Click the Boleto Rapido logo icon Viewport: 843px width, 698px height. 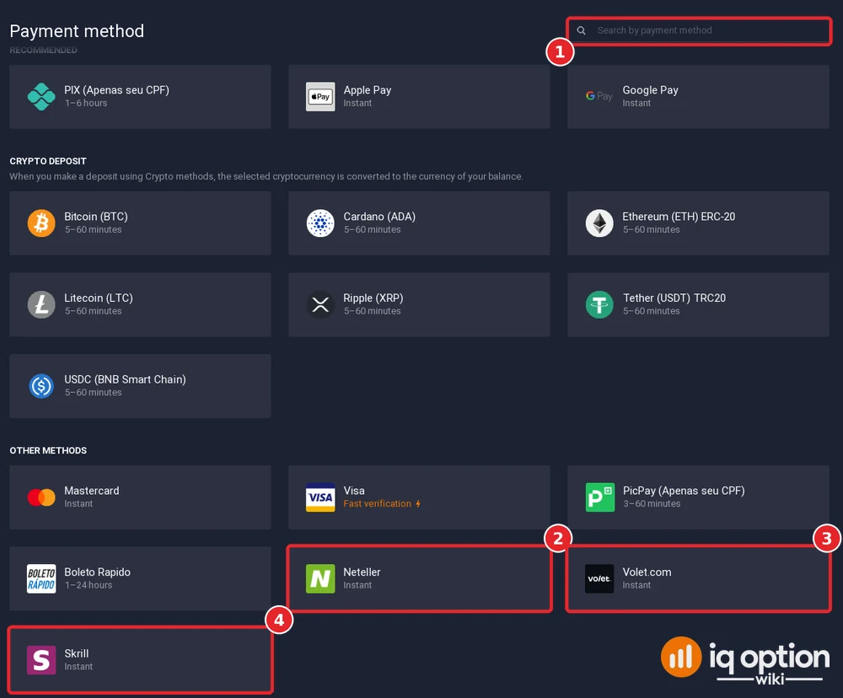pos(41,578)
